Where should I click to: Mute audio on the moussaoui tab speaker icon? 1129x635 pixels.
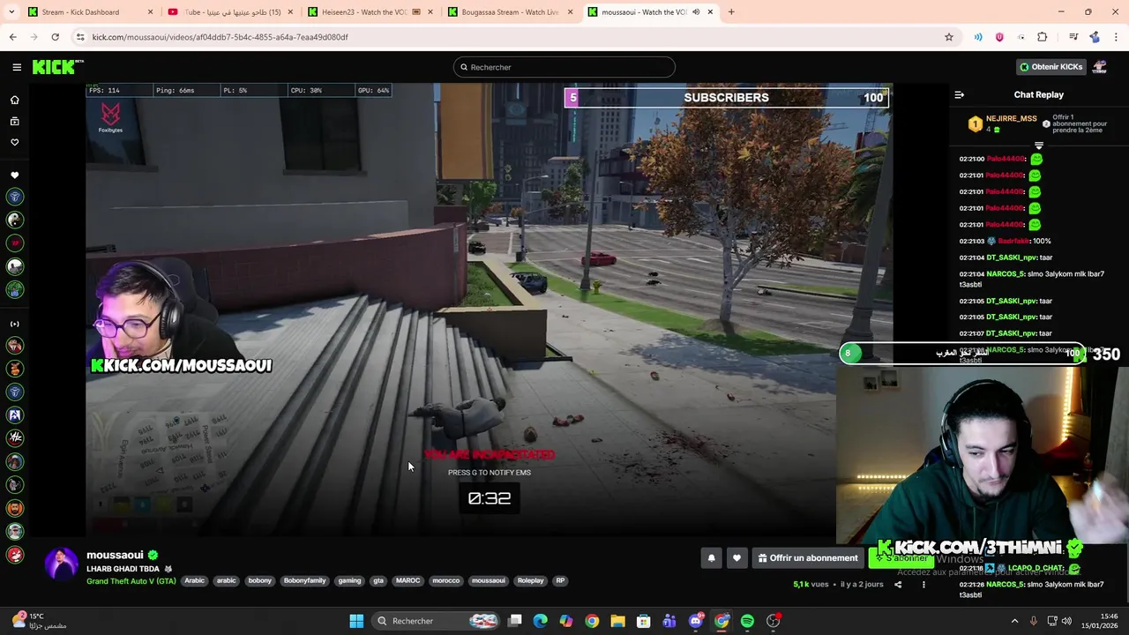[696, 12]
